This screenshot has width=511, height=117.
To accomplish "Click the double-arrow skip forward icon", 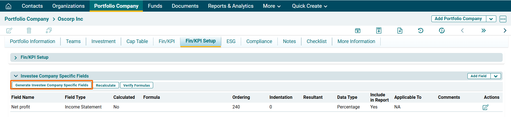I will click(484, 31).
